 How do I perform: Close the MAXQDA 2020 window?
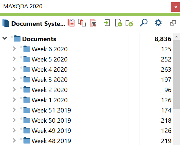(176, 7)
